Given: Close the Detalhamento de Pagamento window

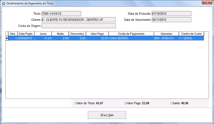Looking at the screenshot, I should [x=207, y=3].
